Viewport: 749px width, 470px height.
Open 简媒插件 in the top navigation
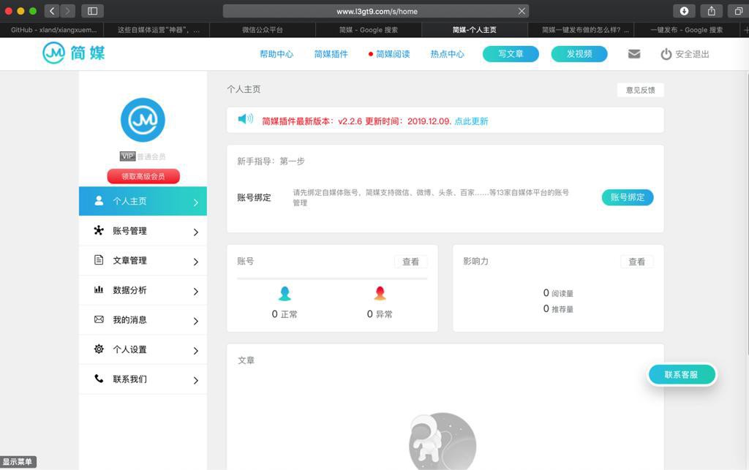click(x=331, y=54)
